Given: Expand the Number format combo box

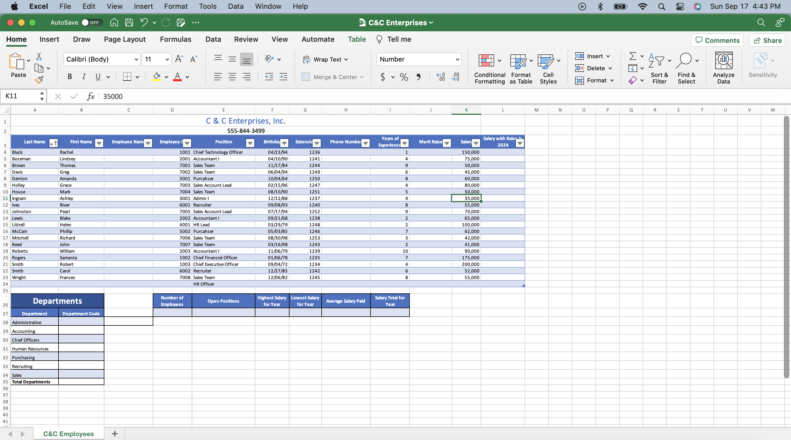Looking at the screenshot, I should pyautogui.click(x=457, y=59).
